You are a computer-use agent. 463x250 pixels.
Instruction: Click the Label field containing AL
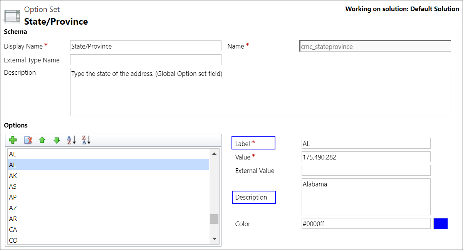click(366, 144)
